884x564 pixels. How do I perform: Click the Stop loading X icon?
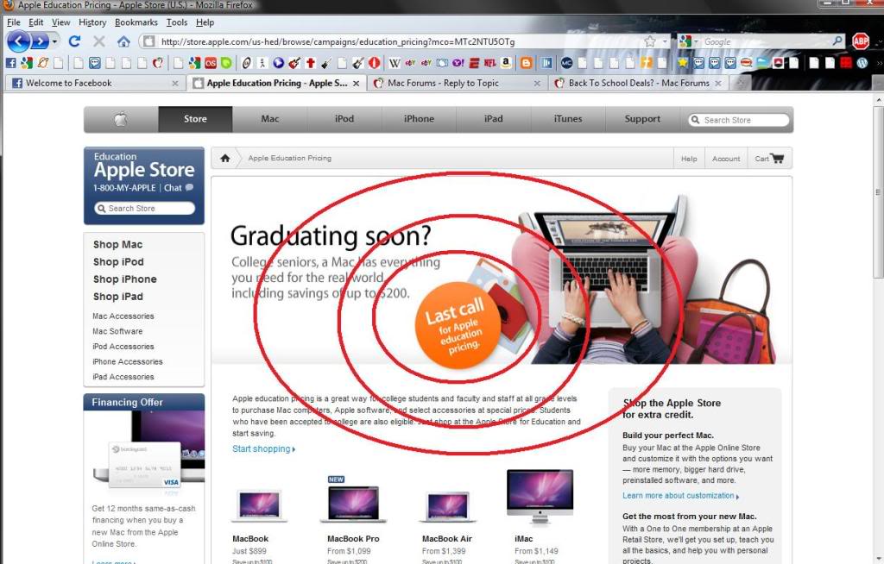[x=99, y=41]
